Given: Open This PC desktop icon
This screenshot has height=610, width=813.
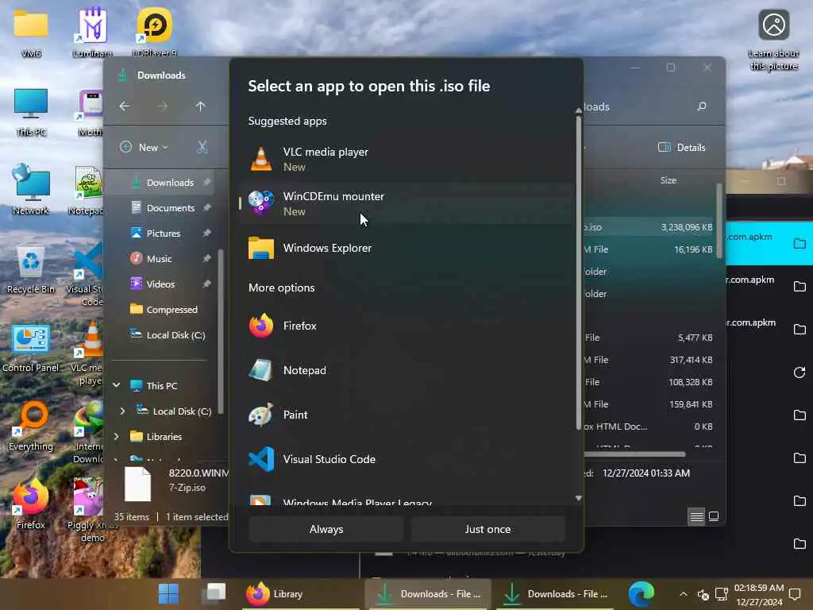Looking at the screenshot, I should tap(31, 113).
